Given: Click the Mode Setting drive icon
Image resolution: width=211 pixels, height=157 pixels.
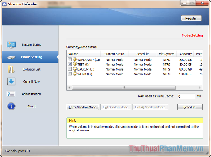Looking at the screenshot, I should (x=11, y=57).
